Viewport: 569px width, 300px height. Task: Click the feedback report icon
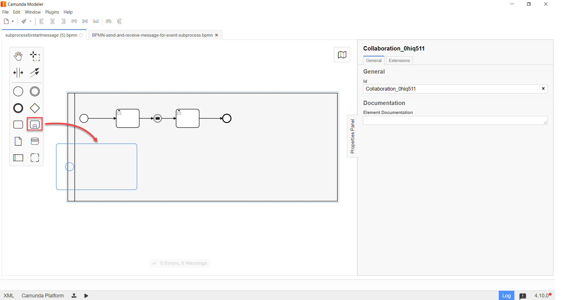coord(522,296)
